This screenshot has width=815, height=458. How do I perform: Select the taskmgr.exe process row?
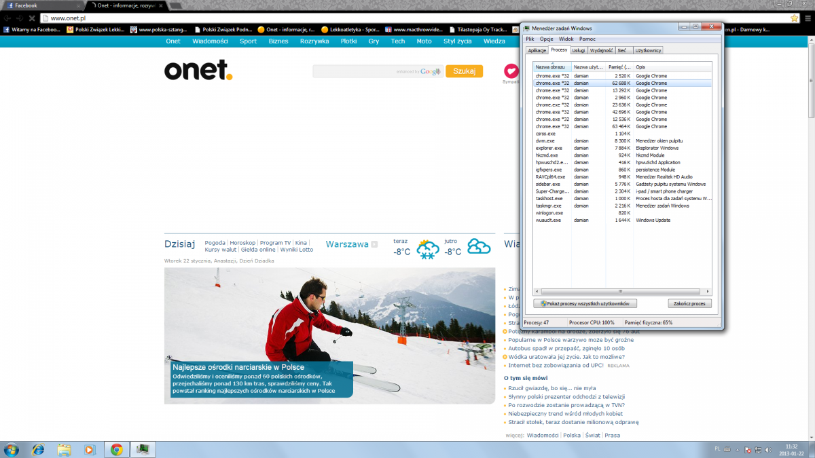pos(623,206)
